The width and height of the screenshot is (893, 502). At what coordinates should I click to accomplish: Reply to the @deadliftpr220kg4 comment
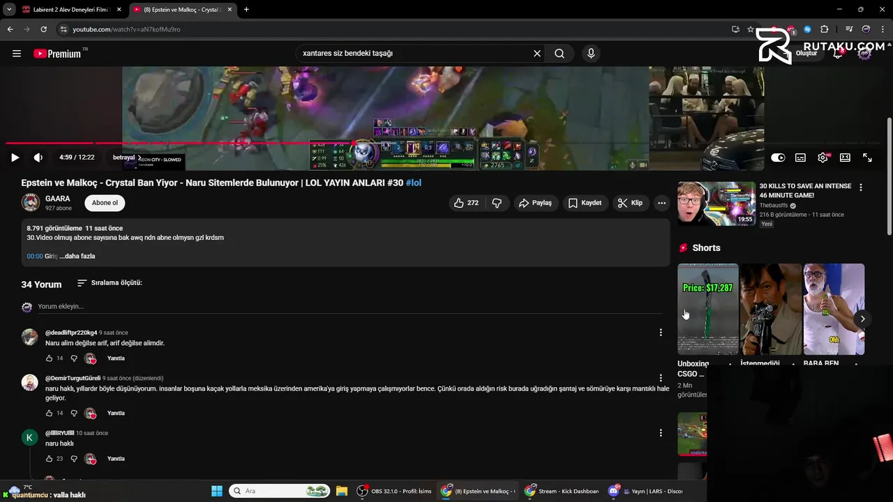coord(116,358)
